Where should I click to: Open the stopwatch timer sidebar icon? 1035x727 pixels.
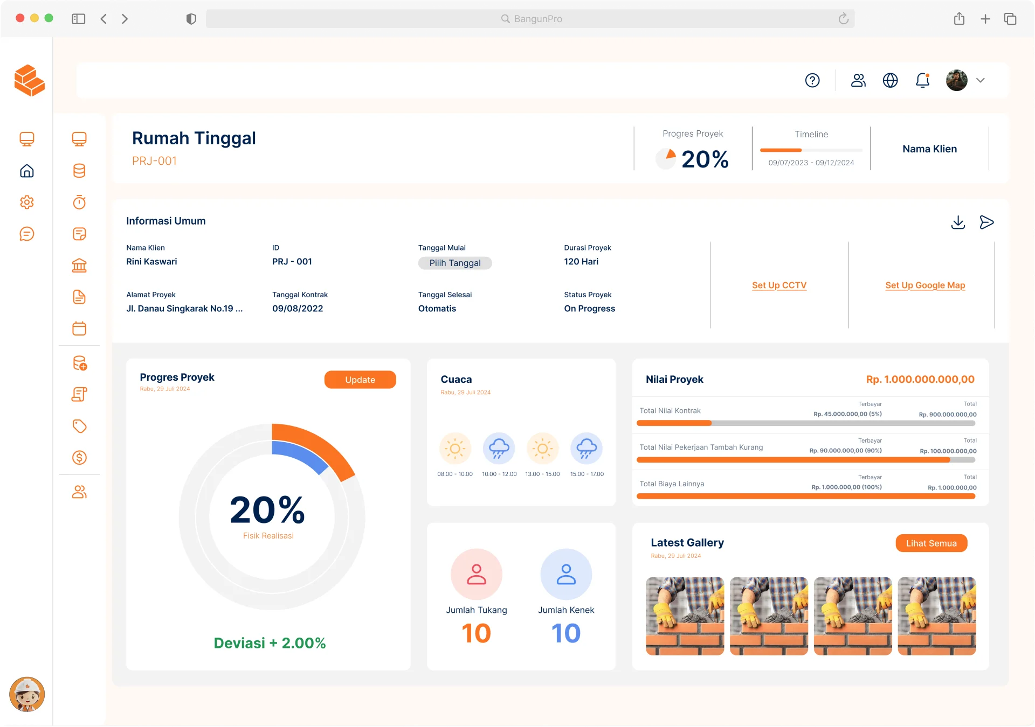click(x=79, y=202)
